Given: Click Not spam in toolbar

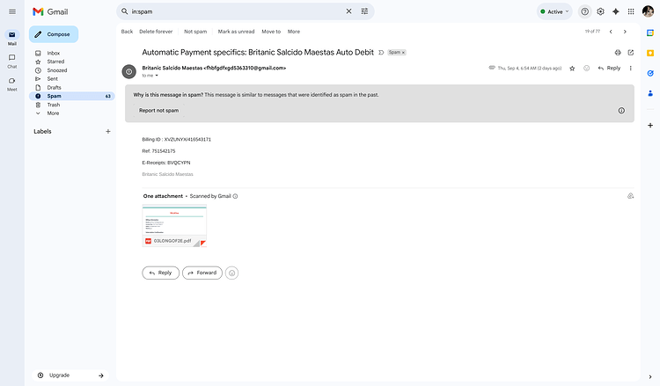Looking at the screenshot, I should [x=195, y=32].
